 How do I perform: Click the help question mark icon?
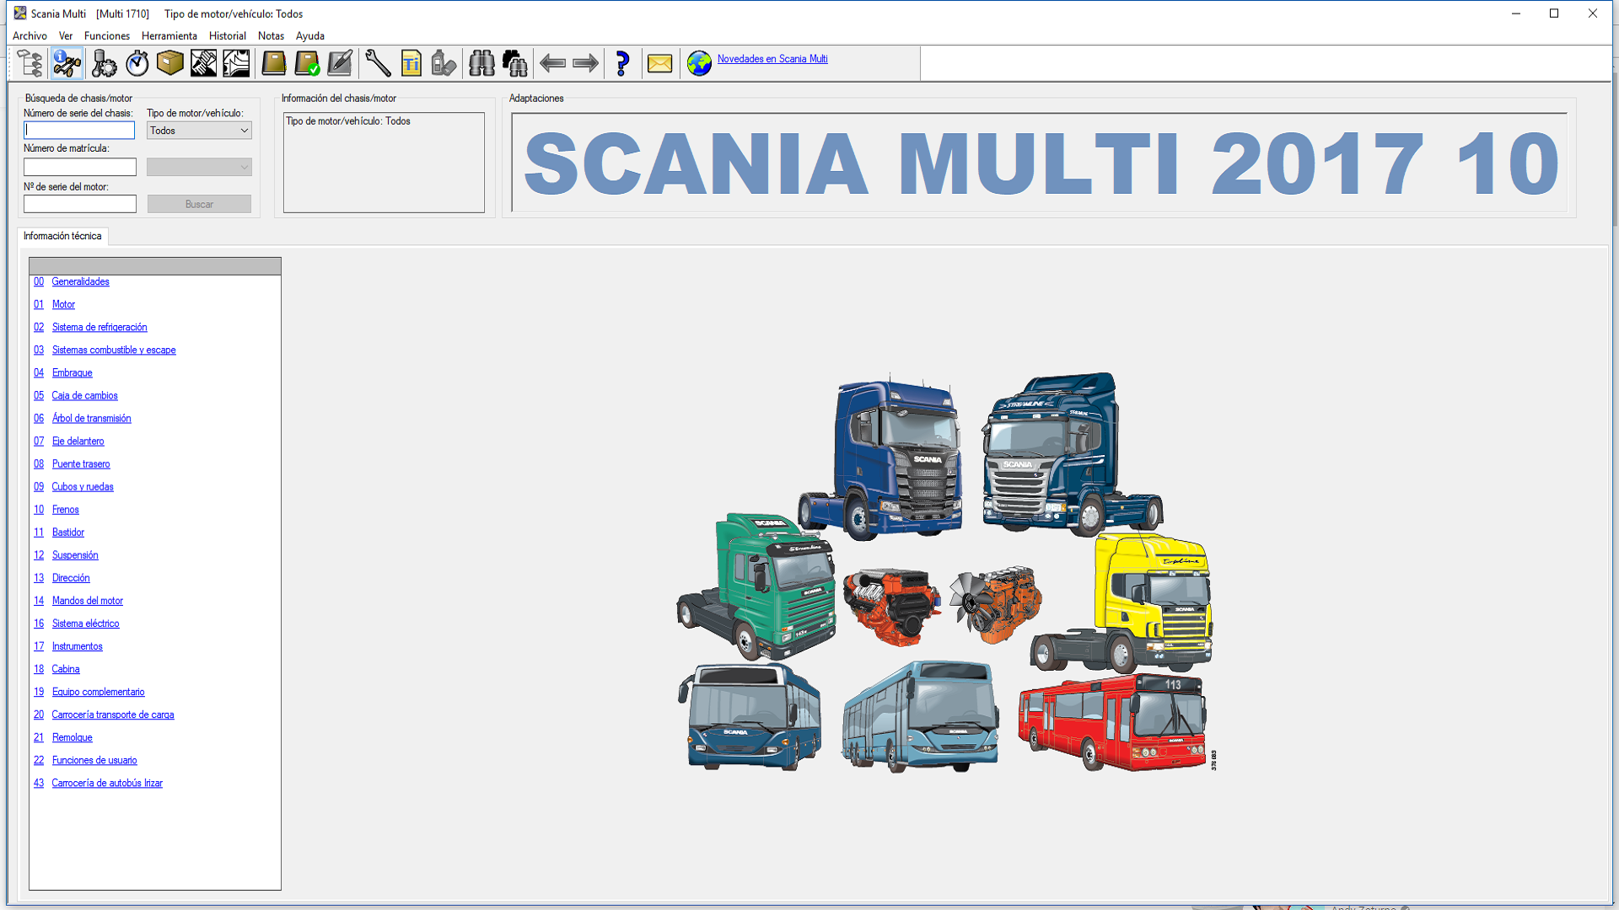(x=622, y=63)
